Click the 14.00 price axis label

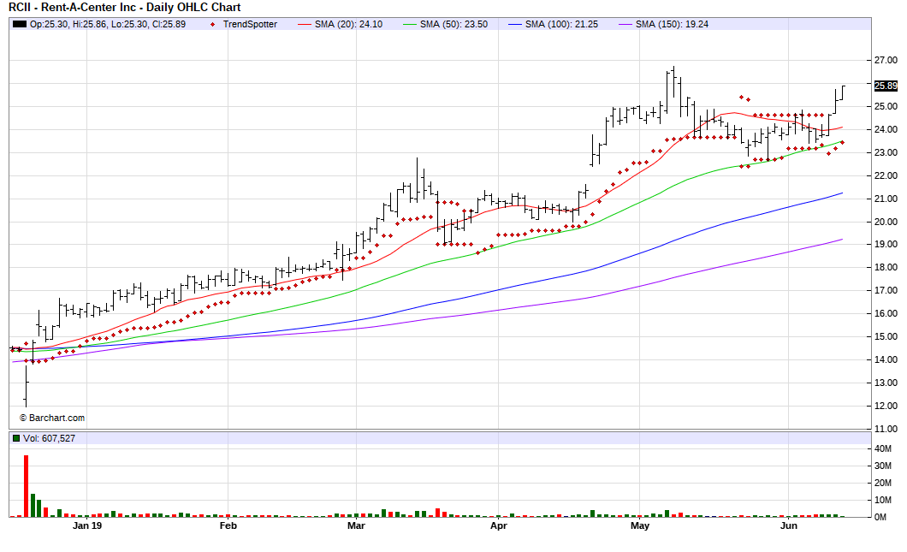[886, 359]
